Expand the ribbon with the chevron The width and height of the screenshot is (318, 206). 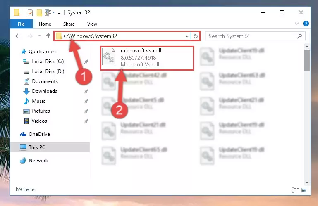click(x=297, y=24)
